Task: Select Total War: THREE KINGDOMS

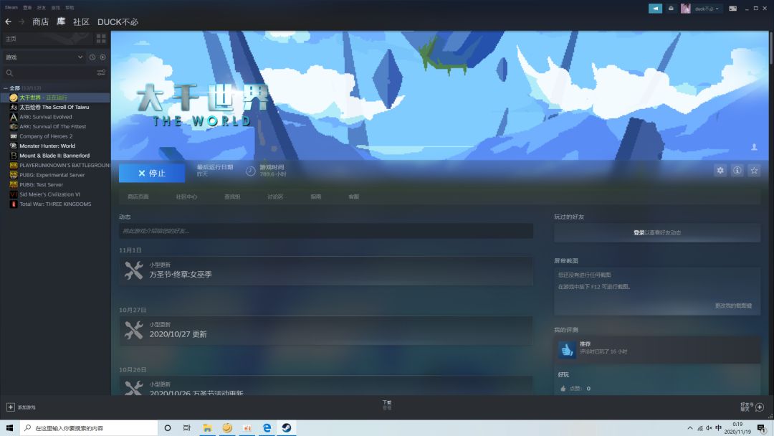Action: tap(55, 204)
